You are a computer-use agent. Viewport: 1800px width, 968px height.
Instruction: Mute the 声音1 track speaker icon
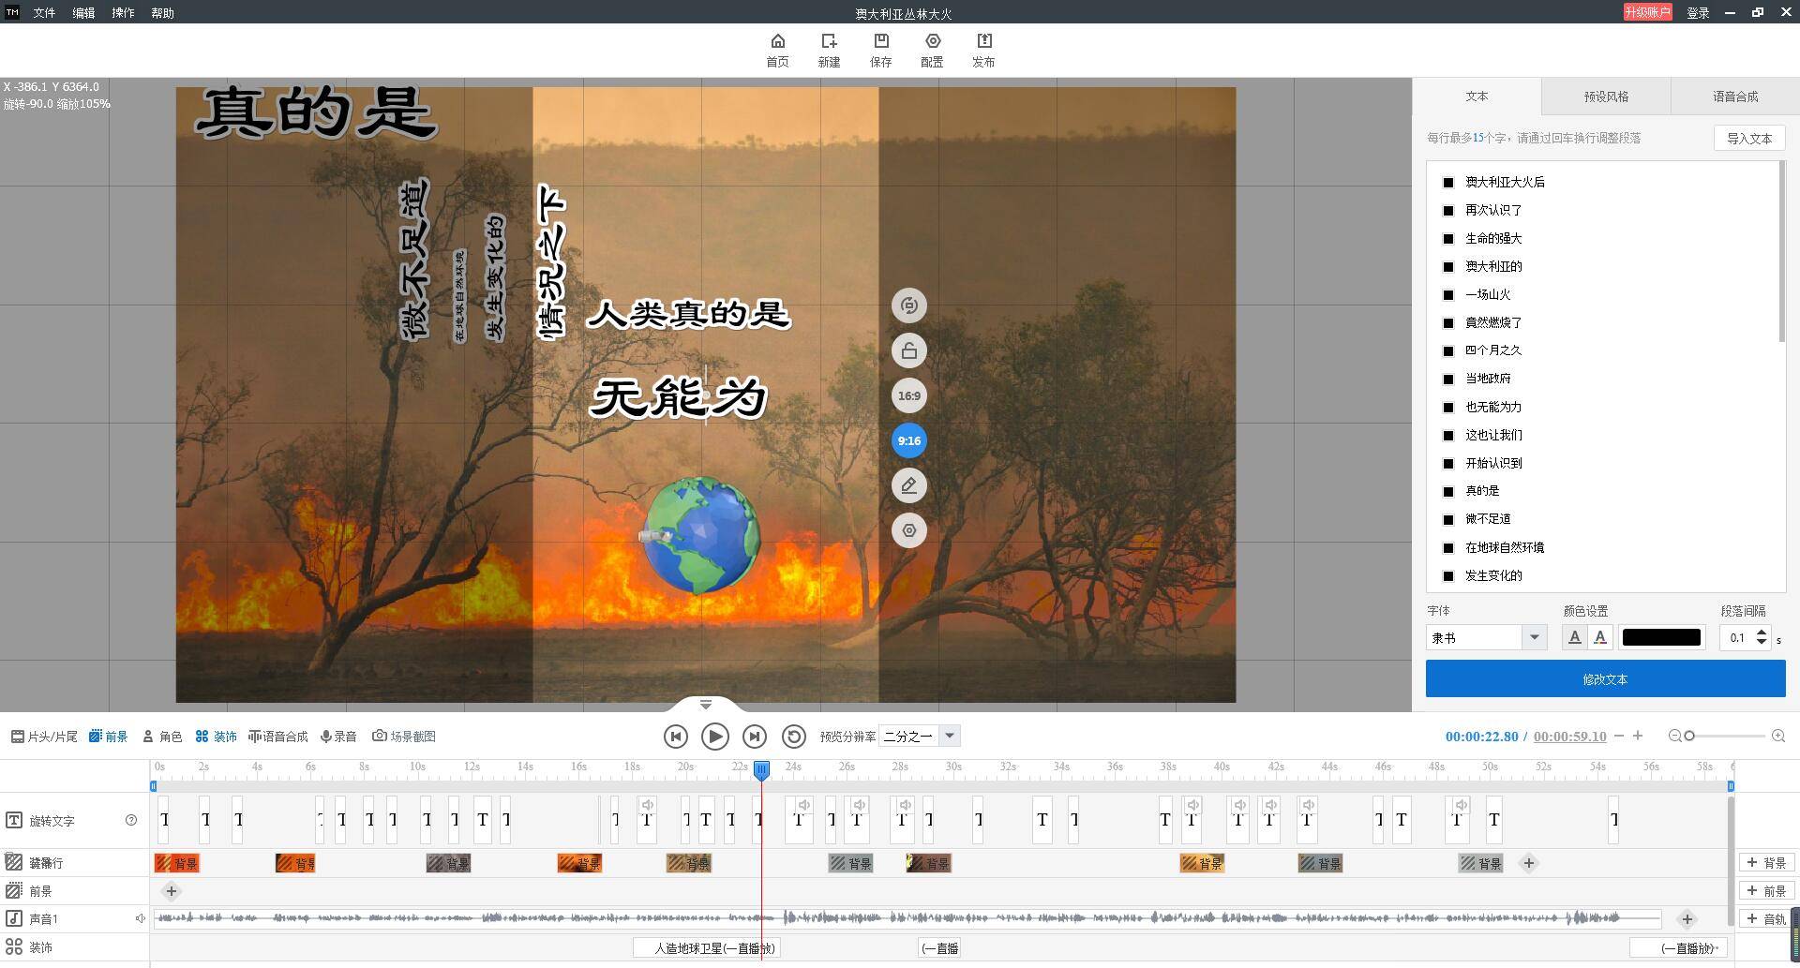tap(140, 919)
